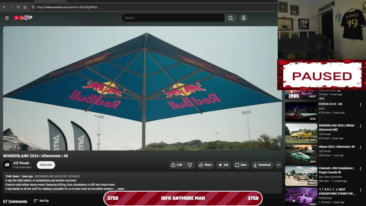The image size is (366, 206).
Task: Open options menu for STANCE phonk video
Action: click(x=361, y=190)
